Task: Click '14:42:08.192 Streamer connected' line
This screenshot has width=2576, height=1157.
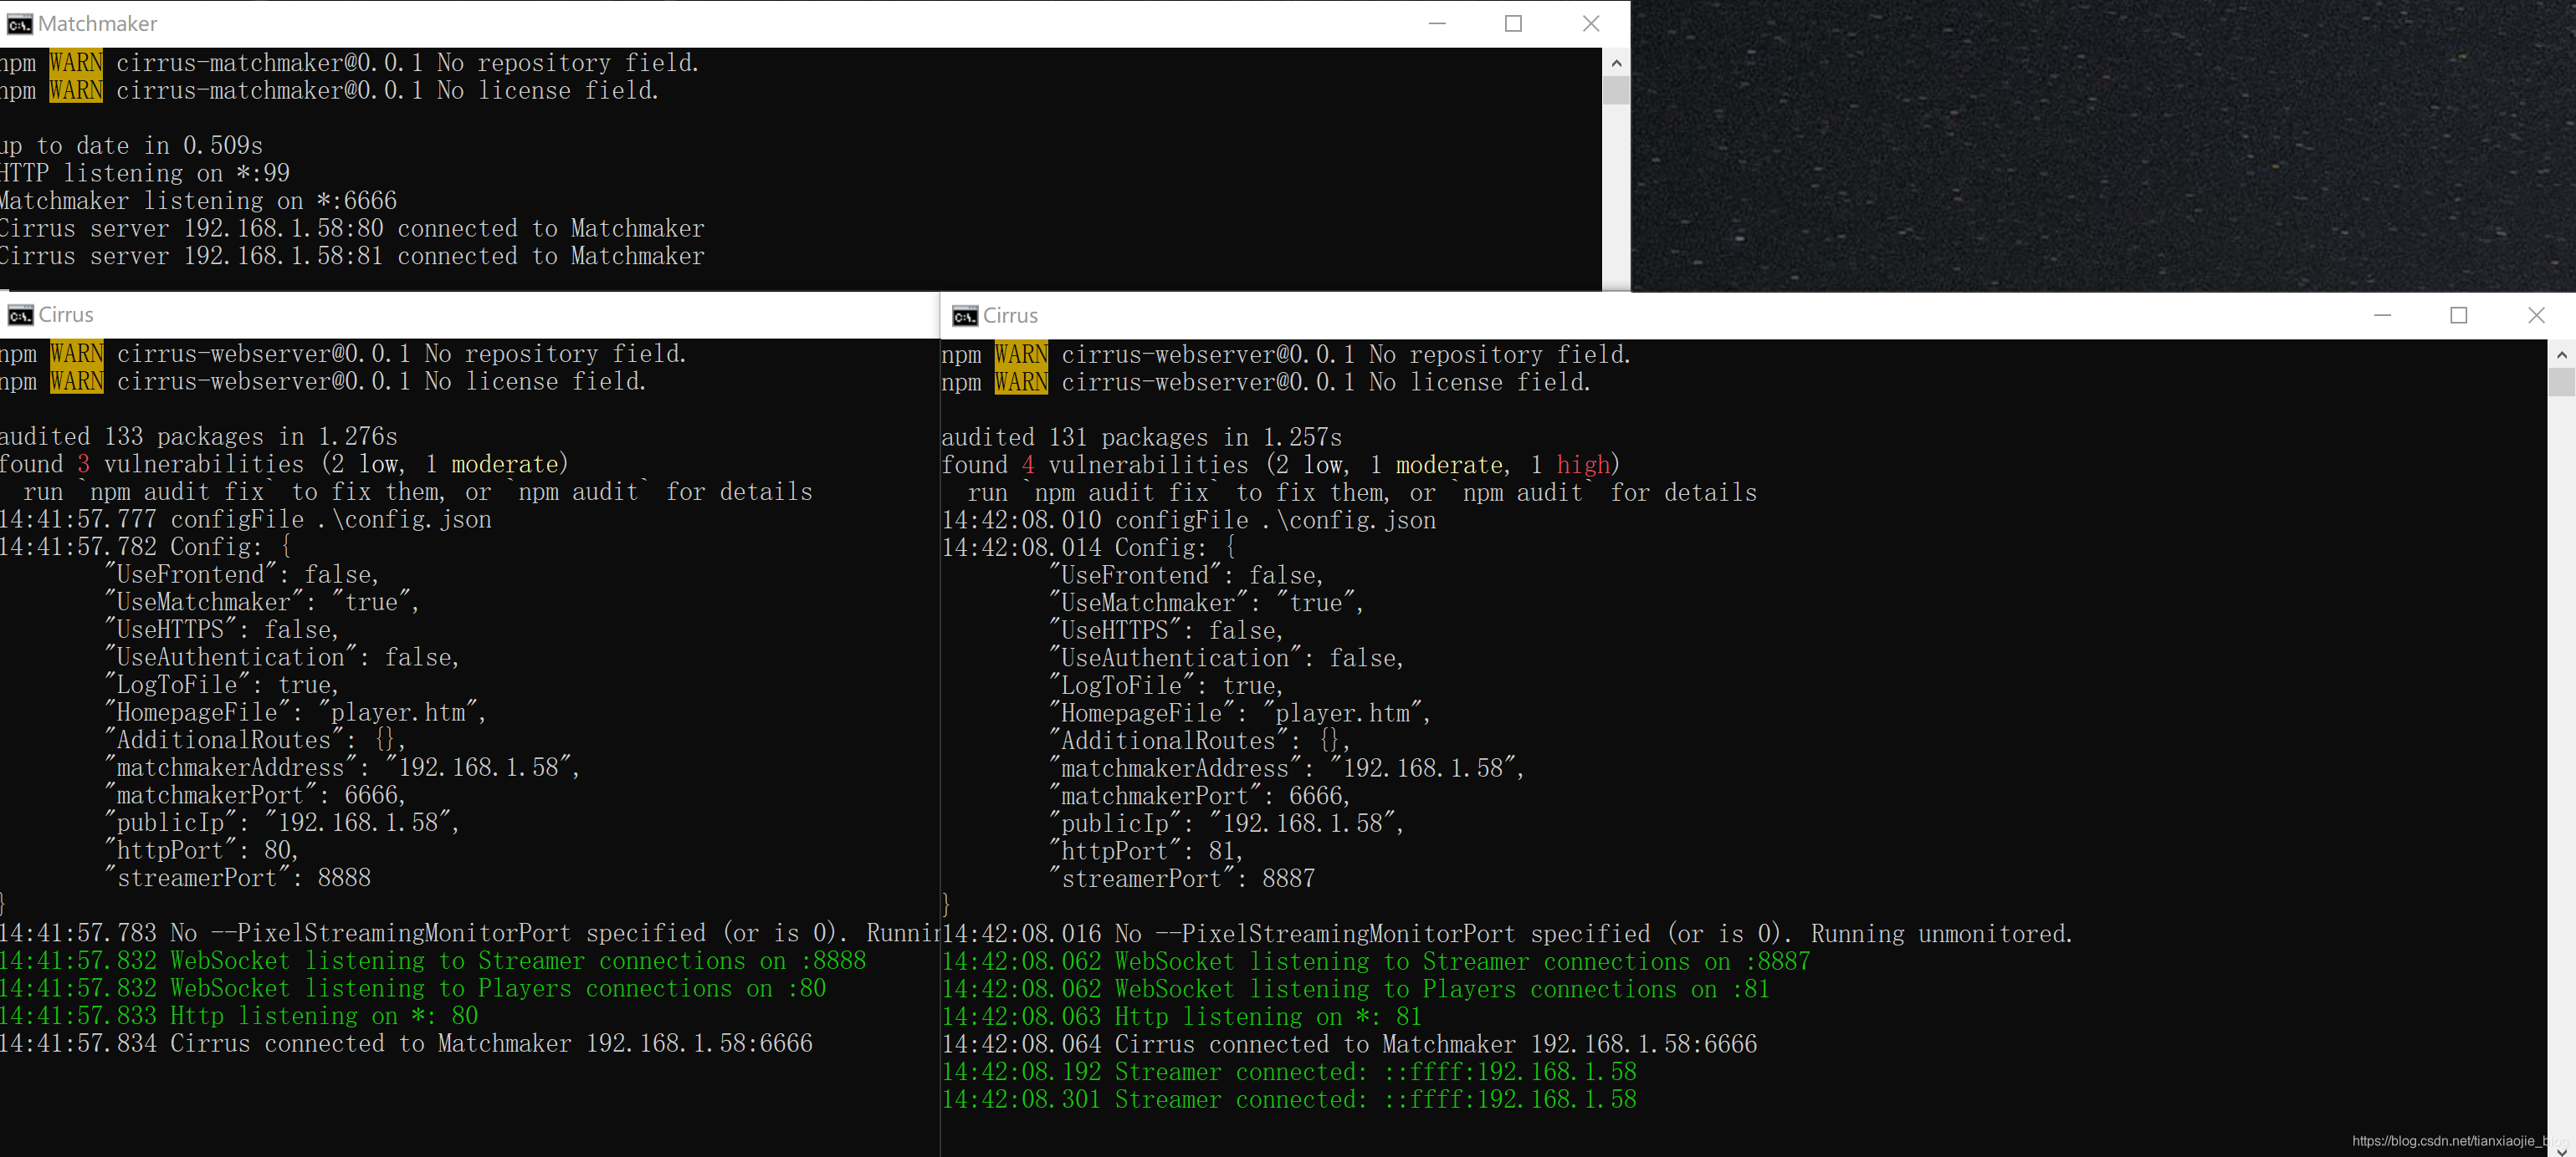Action: tap(1290, 1073)
